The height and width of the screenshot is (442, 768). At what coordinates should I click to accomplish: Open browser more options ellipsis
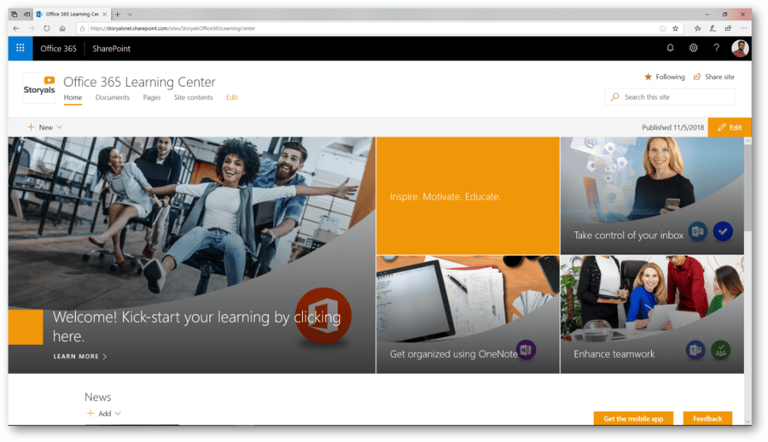(x=744, y=28)
